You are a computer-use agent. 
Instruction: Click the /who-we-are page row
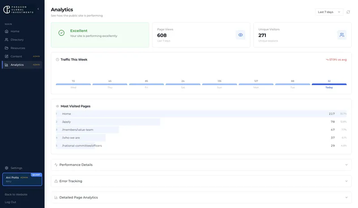pos(201,138)
